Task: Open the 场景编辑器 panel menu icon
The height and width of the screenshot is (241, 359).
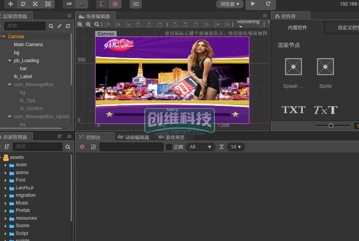Action: coord(265,16)
